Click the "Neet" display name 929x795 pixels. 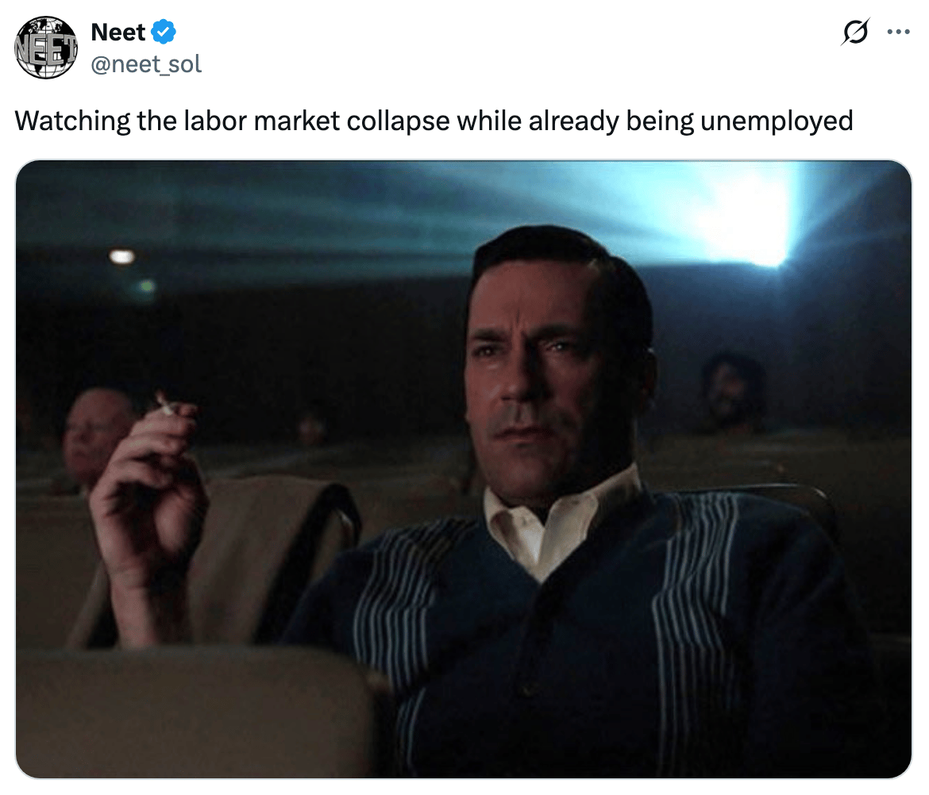(x=118, y=32)
